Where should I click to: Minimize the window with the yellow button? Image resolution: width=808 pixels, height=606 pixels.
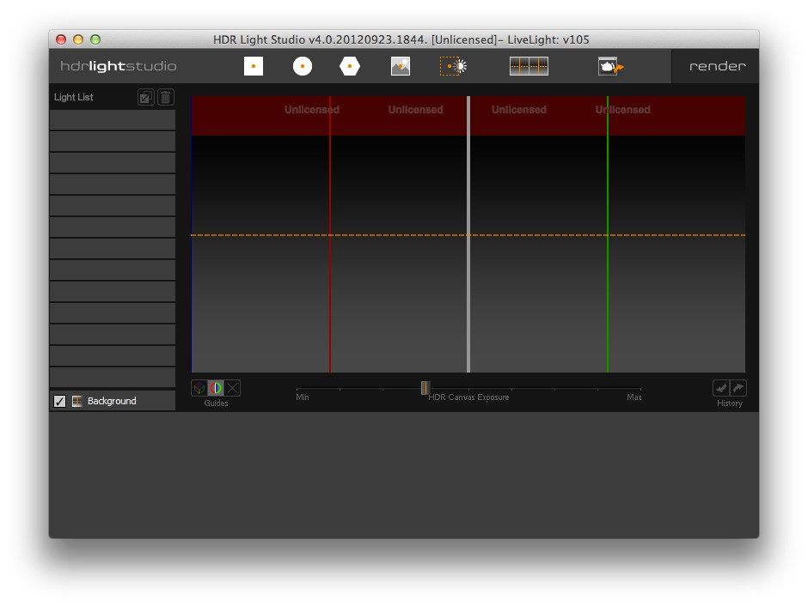[78, 39]
